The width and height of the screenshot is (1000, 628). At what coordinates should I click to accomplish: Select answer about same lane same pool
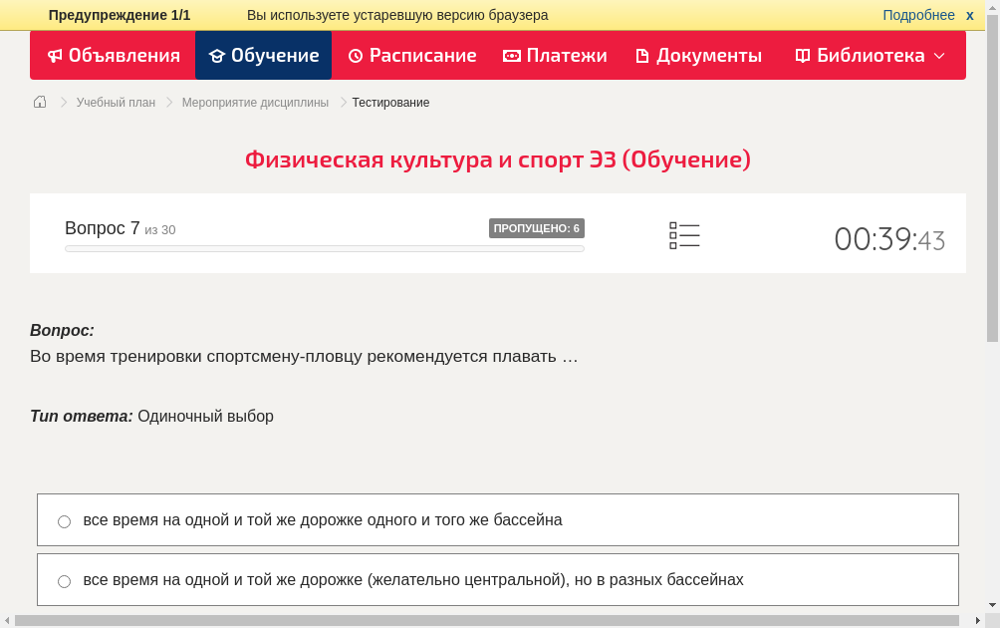[325, 519]
